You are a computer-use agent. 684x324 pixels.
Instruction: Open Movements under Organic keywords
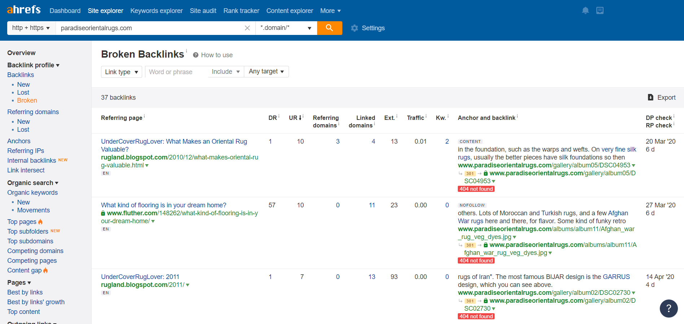pyautogui.click(x=34, y=210)
